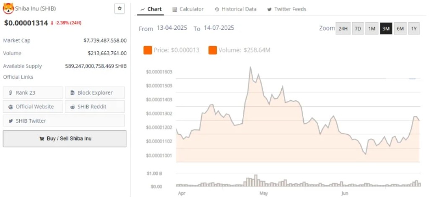Star Shiba Inu as a favorite
This screenshot has height=204, width=429.
click(120, 9)
